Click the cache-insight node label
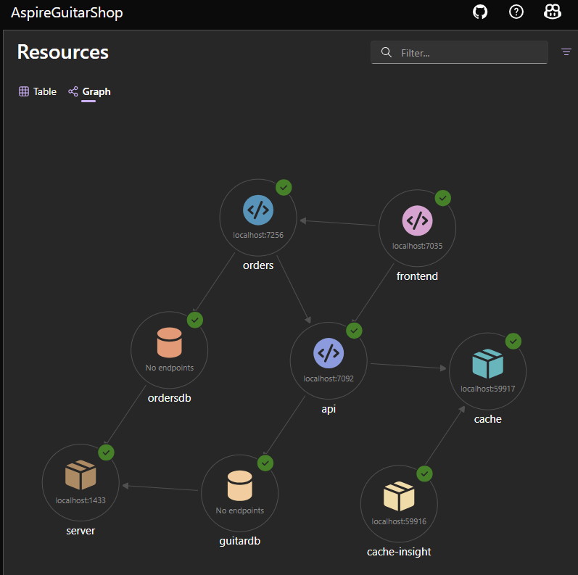Screen dimensions: 578x575 point(399,552)
